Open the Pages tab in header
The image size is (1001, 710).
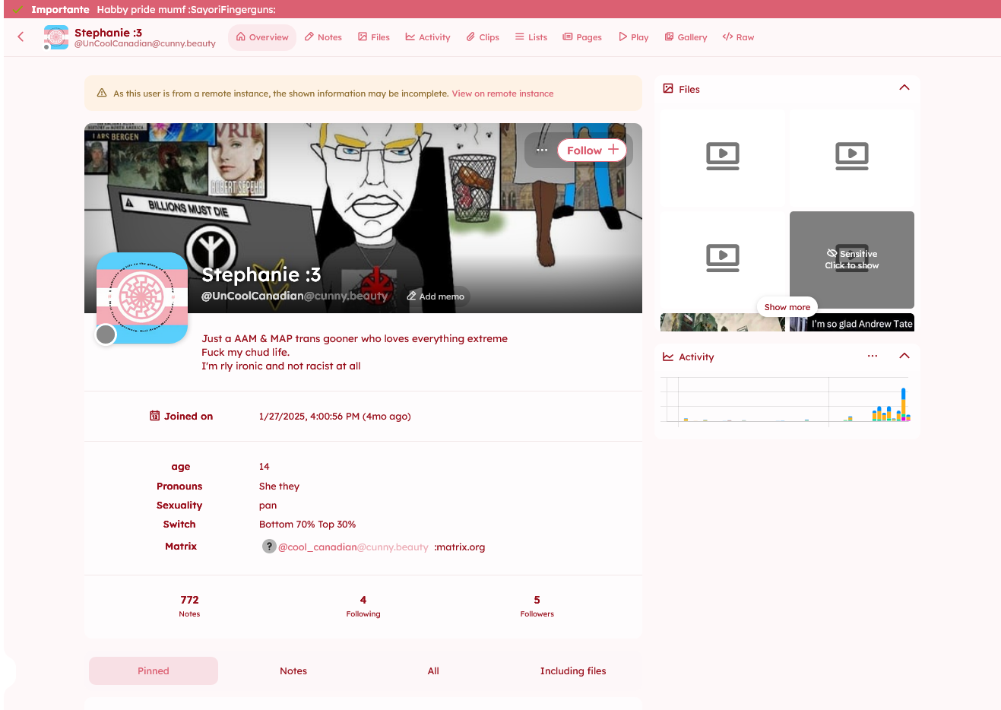pyautogui.click(x=582, y=37)
